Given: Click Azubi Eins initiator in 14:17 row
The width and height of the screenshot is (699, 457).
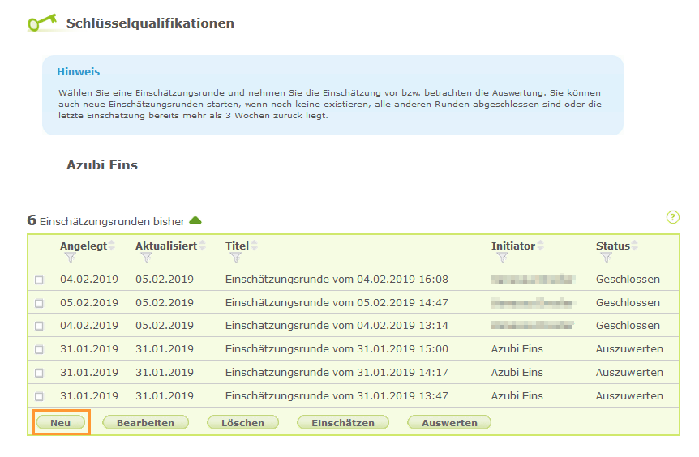Looking at the screenshot, I should coord(517,373).
